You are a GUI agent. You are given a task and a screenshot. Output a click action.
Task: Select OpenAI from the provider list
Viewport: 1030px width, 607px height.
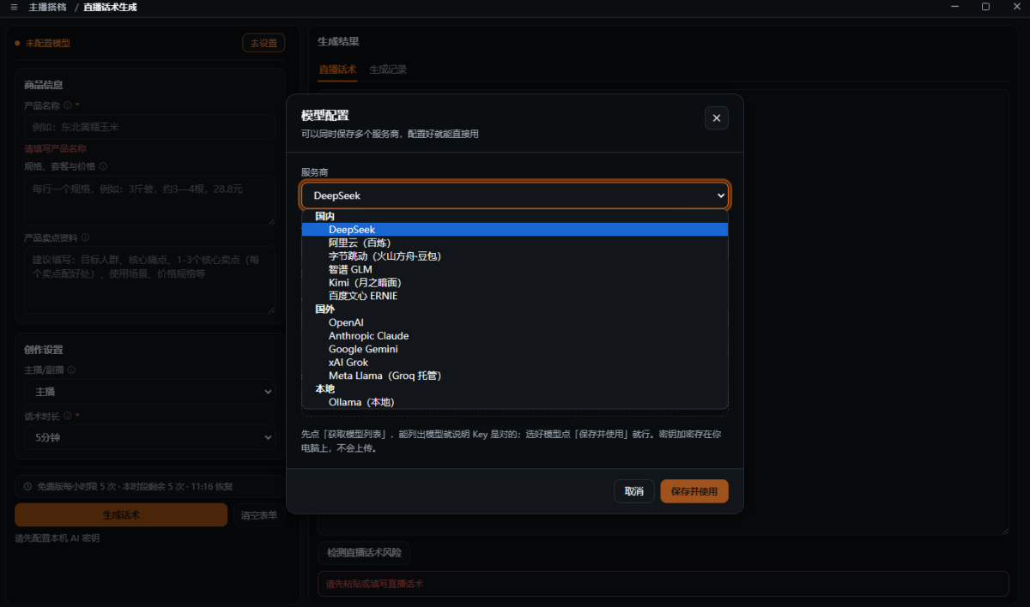coord(515,322)
